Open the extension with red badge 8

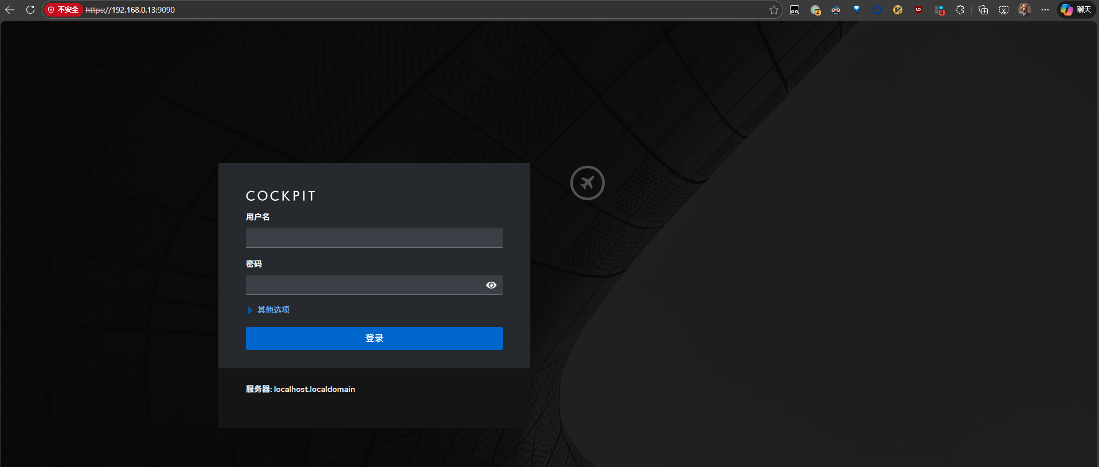tap(939, 10)
